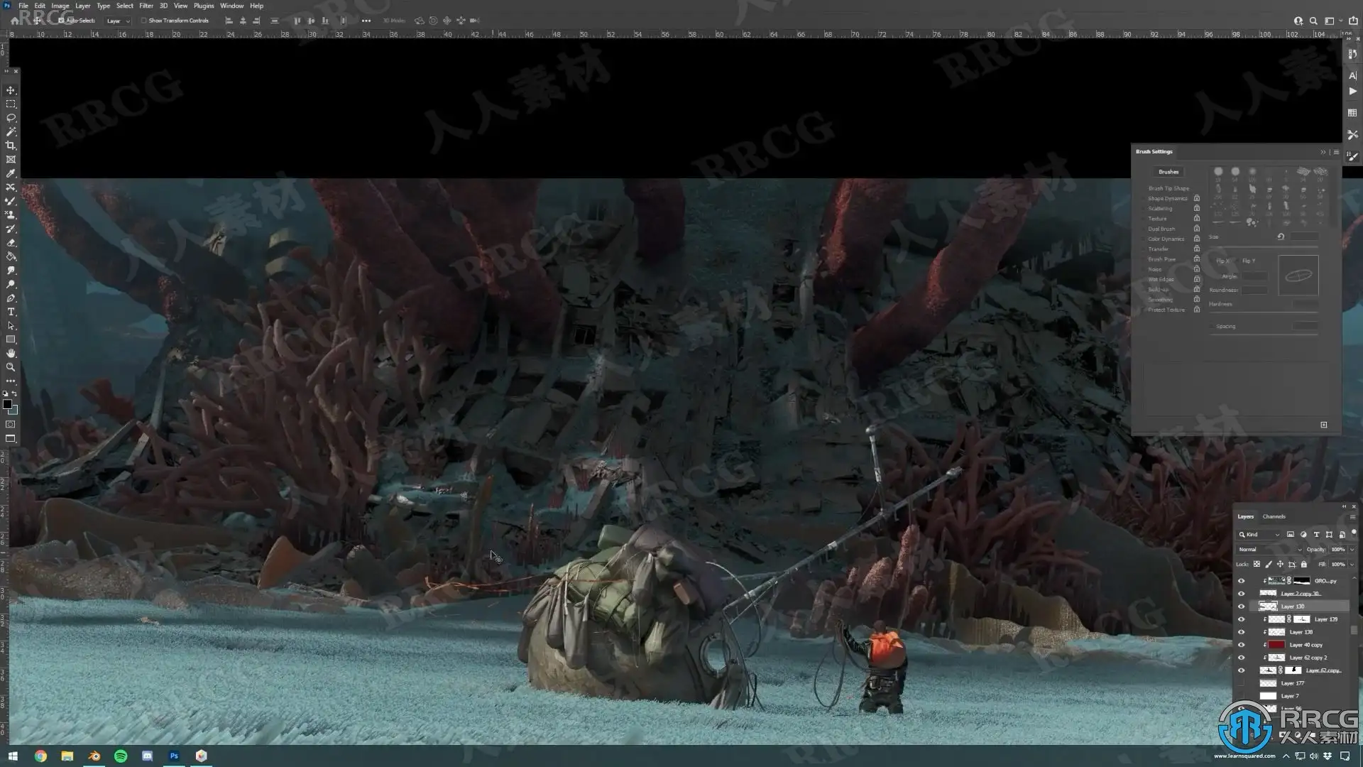Image resolution: width=1363 pixels, height=767 pixels.
Task: Align left edges in options bar
Action: (229, 21)
